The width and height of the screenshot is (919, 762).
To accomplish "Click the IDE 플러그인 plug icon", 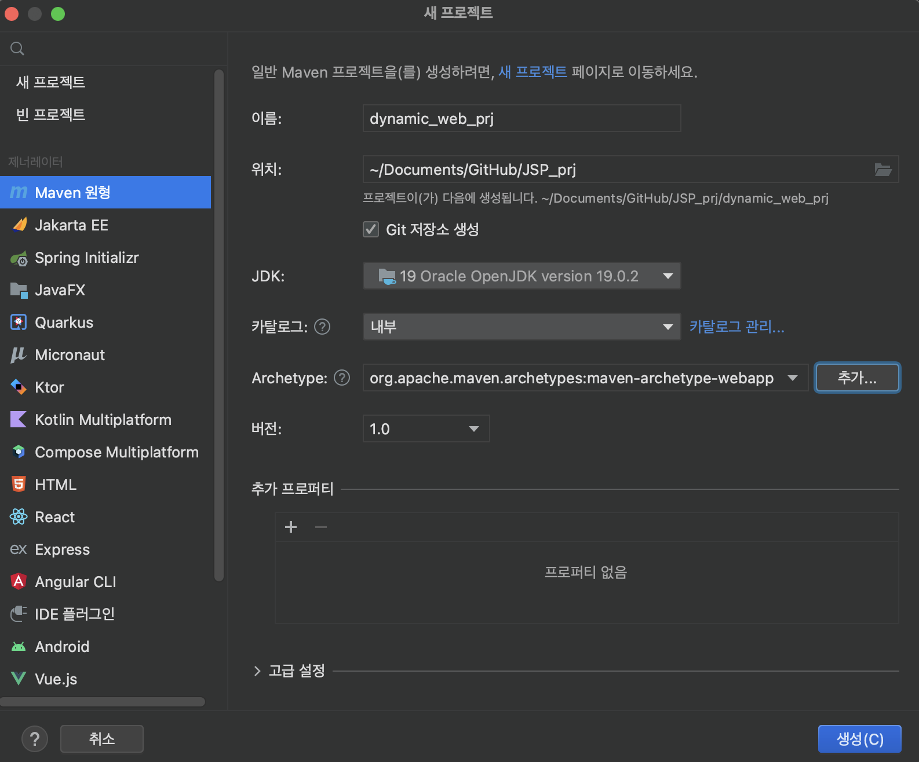I will click(x=19, y=614).
